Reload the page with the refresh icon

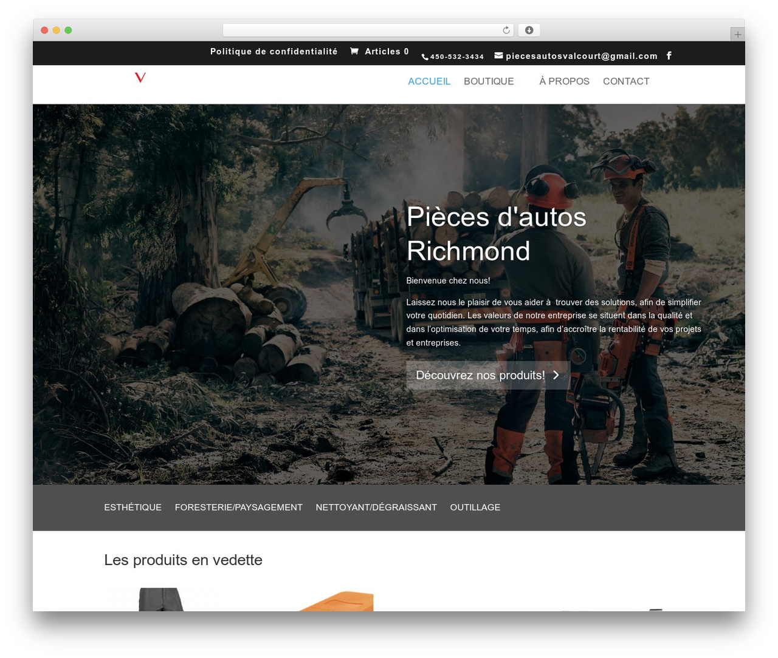[x=506, y=30]
